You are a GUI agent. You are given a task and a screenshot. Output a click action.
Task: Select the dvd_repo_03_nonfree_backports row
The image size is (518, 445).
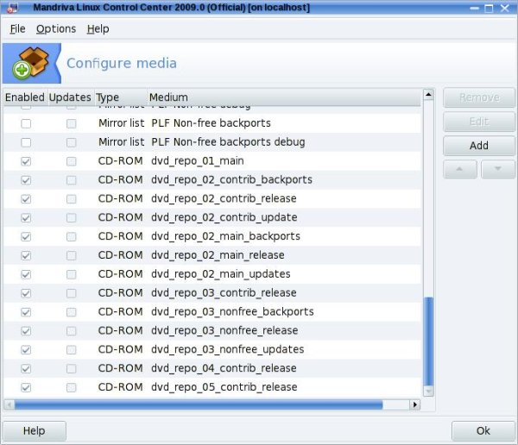[212, 311]
